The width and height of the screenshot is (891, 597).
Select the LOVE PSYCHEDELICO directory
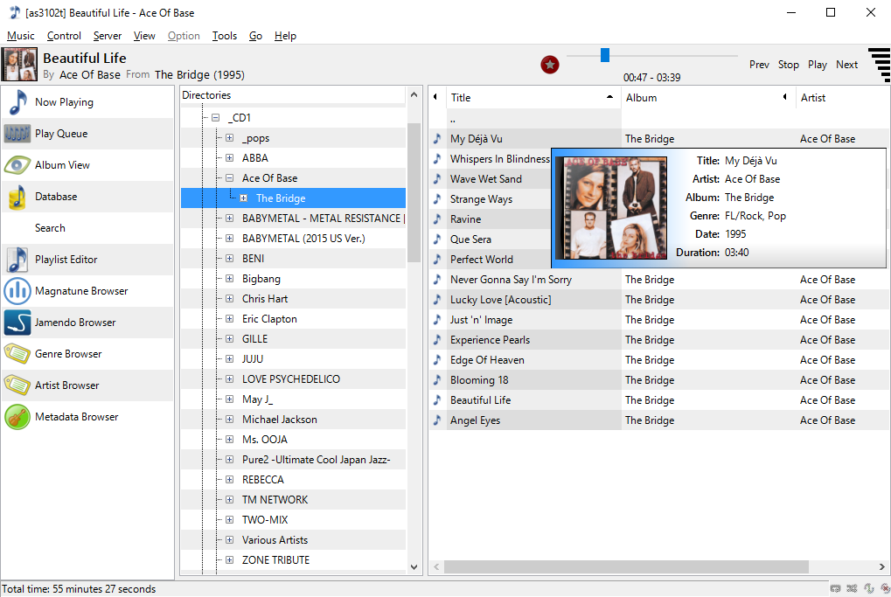click(x=291, y=378)
